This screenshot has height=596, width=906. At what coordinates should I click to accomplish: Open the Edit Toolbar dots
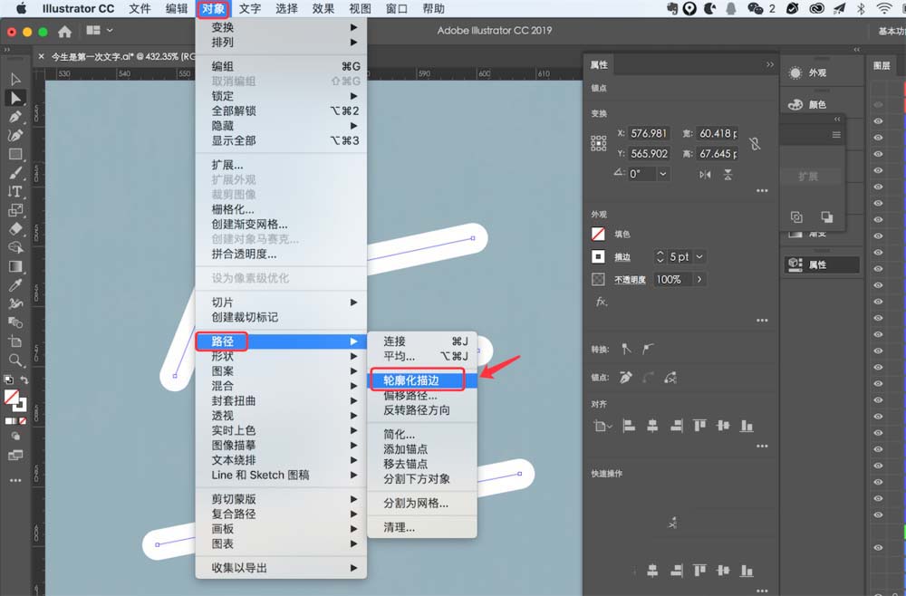pos(15,480)
